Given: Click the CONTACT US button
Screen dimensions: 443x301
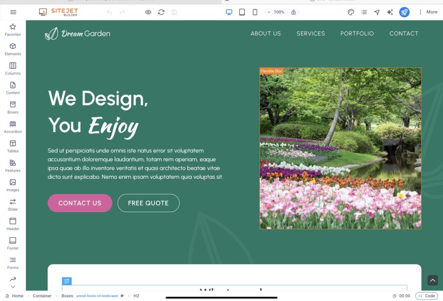Looking at the screenshot, I should [x=80, y=203].
